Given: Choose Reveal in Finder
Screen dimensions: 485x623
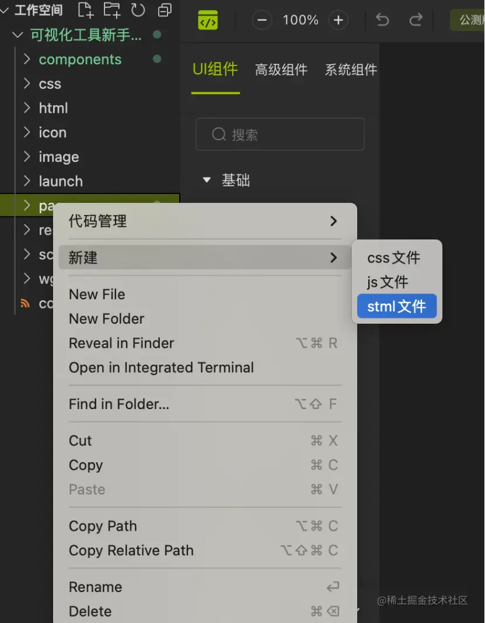Looking at the screenshot, I should [205, 343].
